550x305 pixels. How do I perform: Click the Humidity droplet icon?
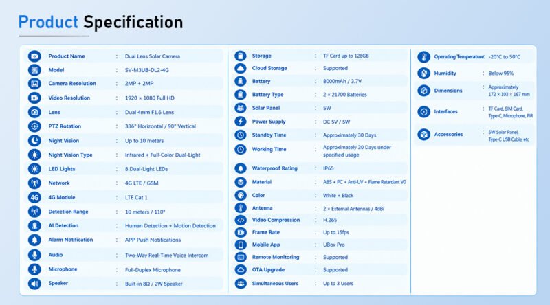point(423,74)
